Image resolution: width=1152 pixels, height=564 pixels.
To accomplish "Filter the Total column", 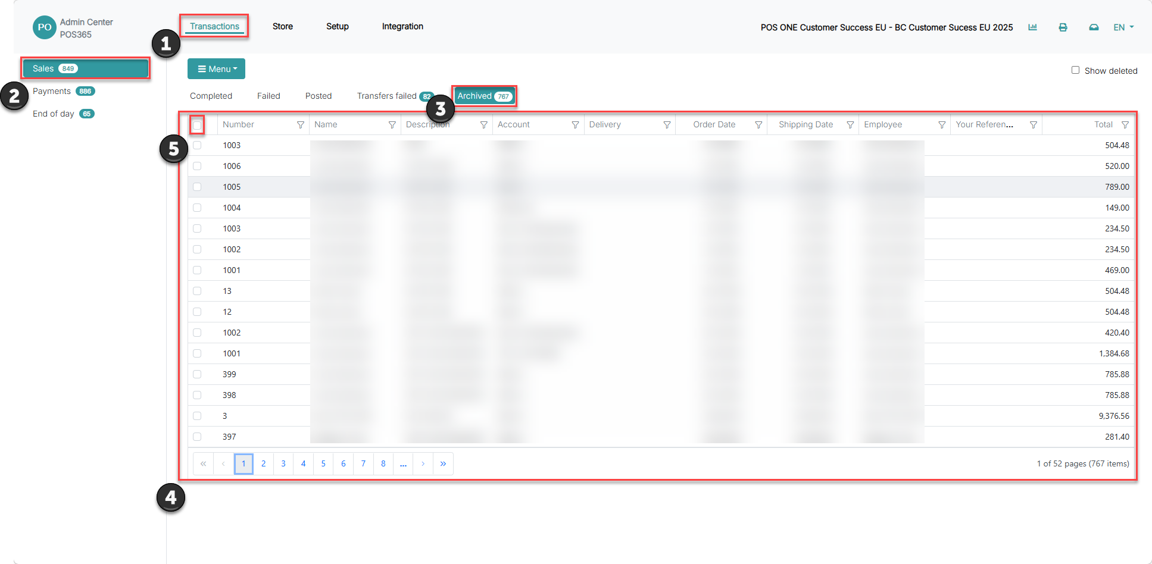I will tap(1125, 125).
